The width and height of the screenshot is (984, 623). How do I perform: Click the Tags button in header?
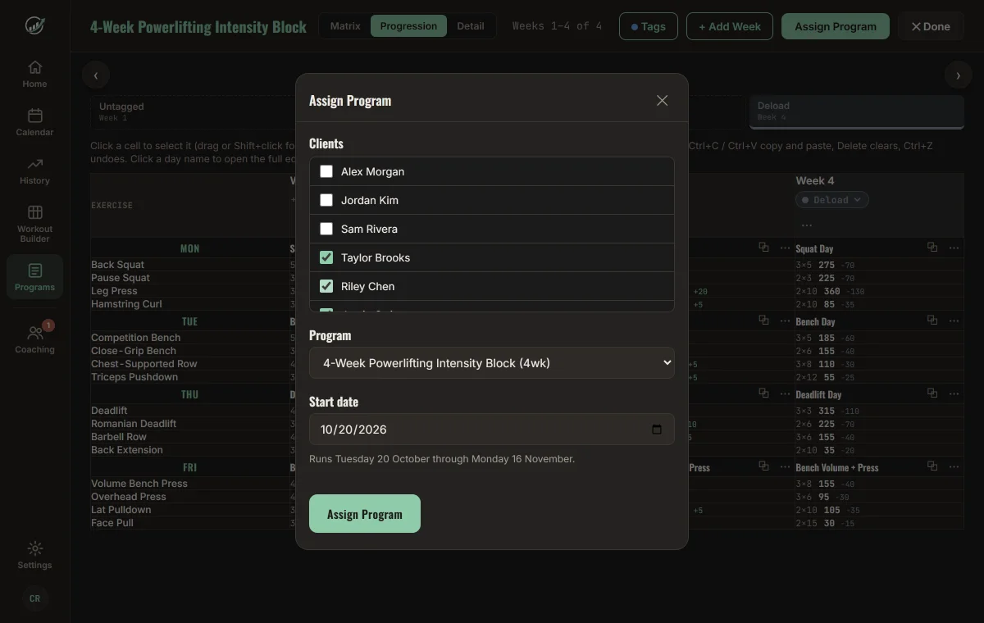[x=649, y=26]
